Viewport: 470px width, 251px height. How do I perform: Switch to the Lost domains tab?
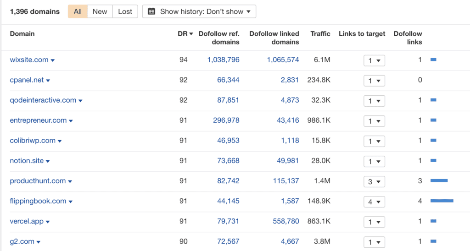coord(125,11)
